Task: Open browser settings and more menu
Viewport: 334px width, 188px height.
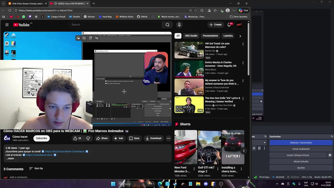Action: click(x=234, y=10)
